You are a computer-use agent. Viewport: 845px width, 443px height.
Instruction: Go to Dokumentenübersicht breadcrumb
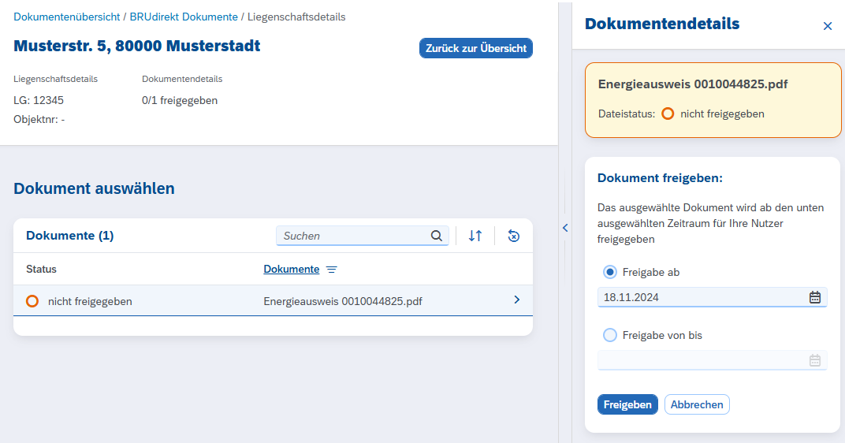pos(67,17)
